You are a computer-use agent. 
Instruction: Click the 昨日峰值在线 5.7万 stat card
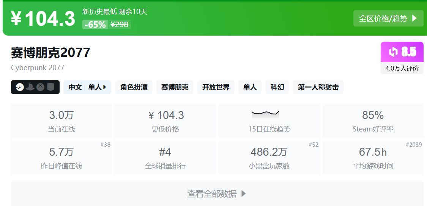[x=61, y=158]
